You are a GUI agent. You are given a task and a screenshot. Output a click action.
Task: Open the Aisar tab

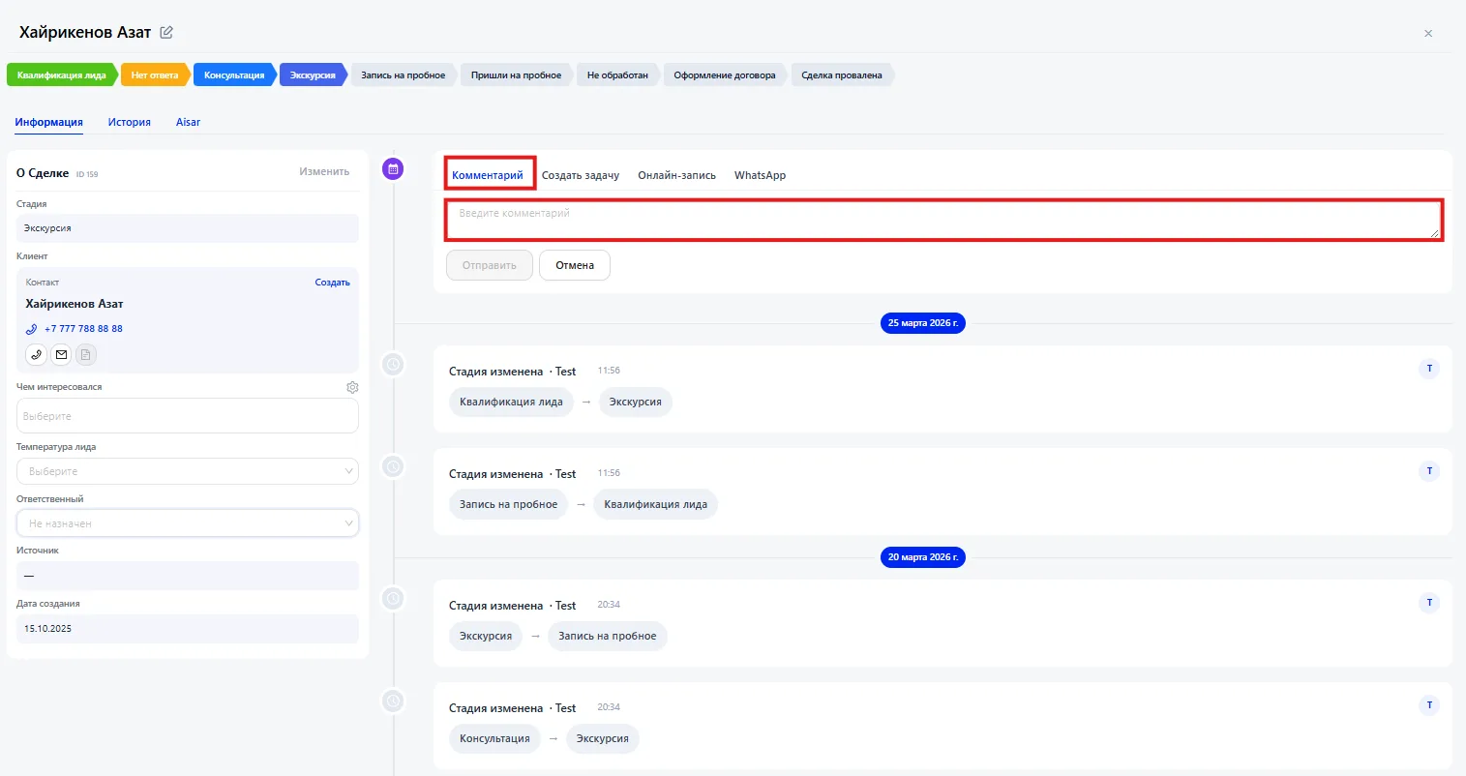pos(188,123)
